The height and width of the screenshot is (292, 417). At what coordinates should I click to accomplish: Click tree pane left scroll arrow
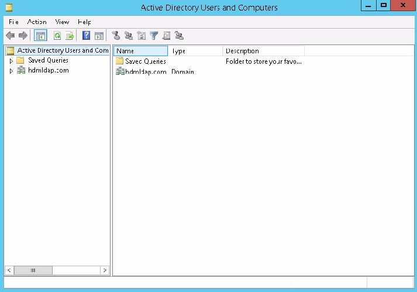[x=9, y=270]
